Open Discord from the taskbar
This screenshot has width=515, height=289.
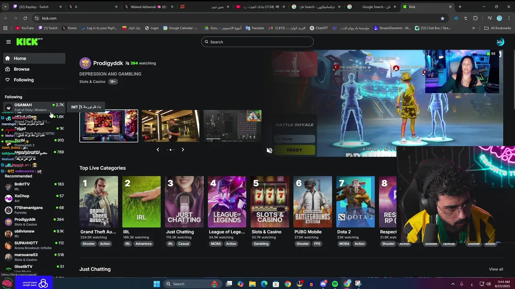tap(323, 284)
